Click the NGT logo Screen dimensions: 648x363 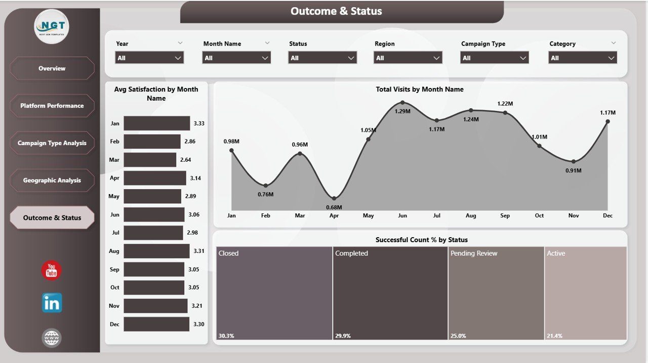point(52,27)
